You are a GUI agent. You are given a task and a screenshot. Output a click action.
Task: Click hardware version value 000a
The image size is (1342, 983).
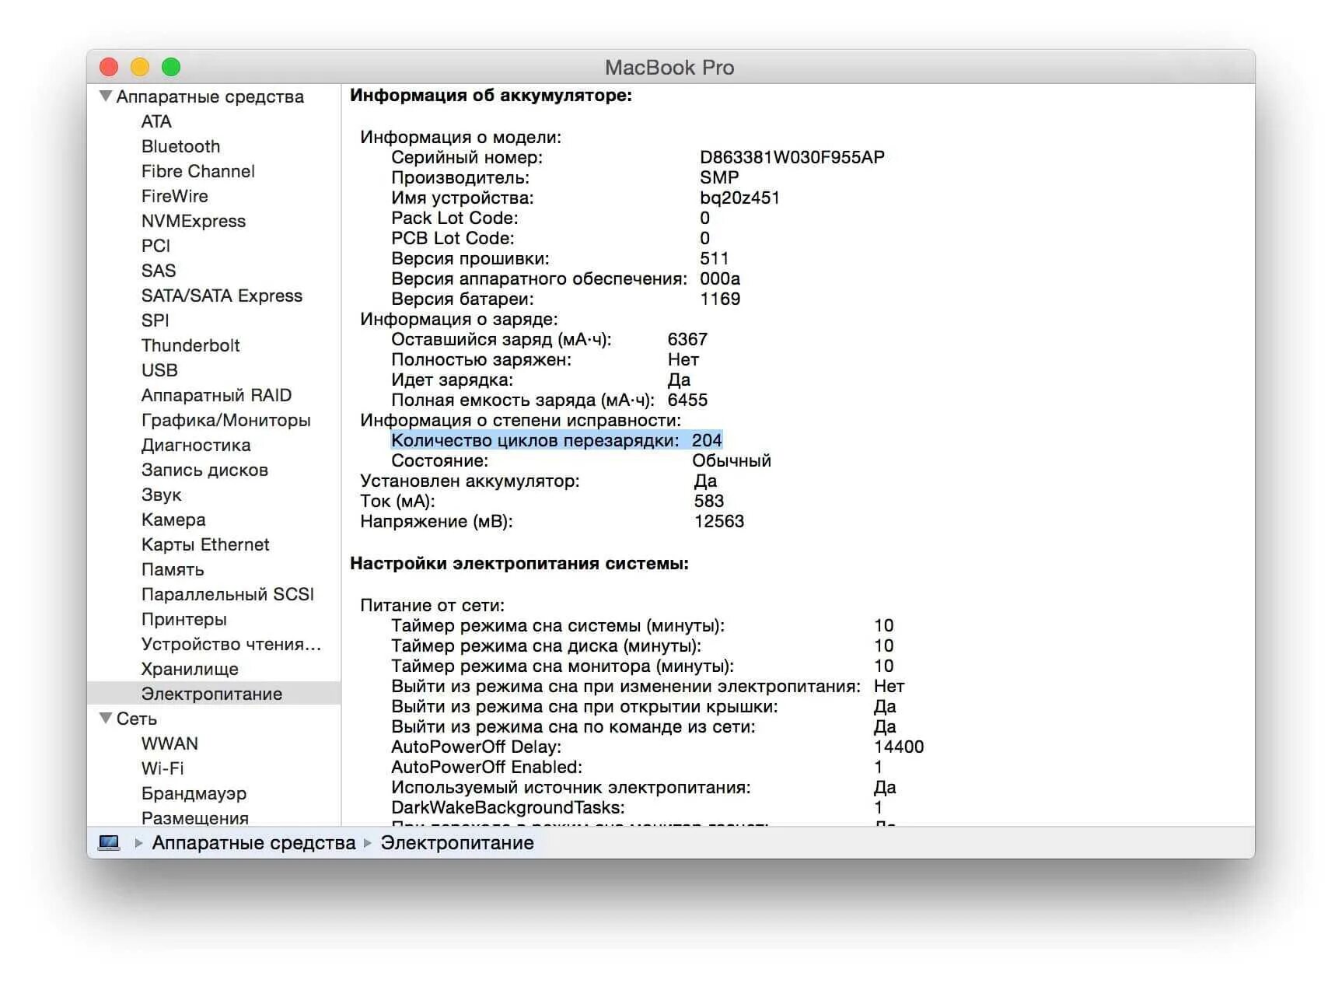[720, 278]
